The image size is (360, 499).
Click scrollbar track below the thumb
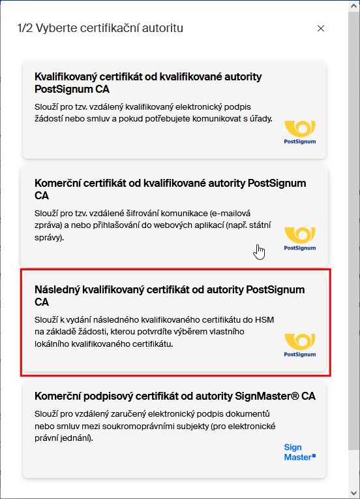354,468
